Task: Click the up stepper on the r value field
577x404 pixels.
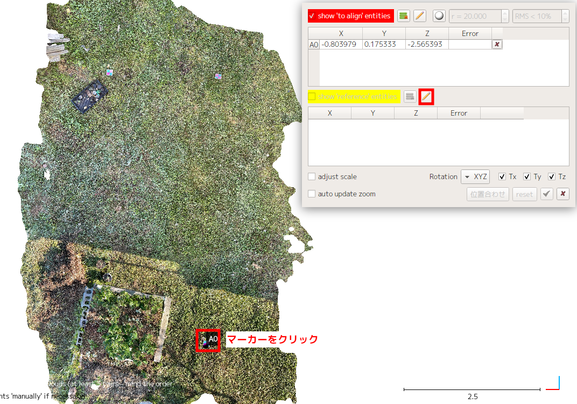Action: point(504,13)
